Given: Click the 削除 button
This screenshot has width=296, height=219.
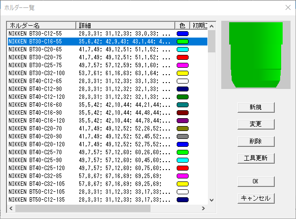Looking at the screenshot, I should point(256,141).
